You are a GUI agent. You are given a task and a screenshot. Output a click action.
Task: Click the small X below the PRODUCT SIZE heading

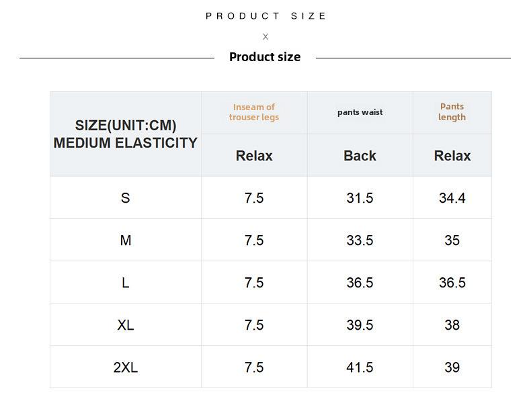[x=265, y=37]
